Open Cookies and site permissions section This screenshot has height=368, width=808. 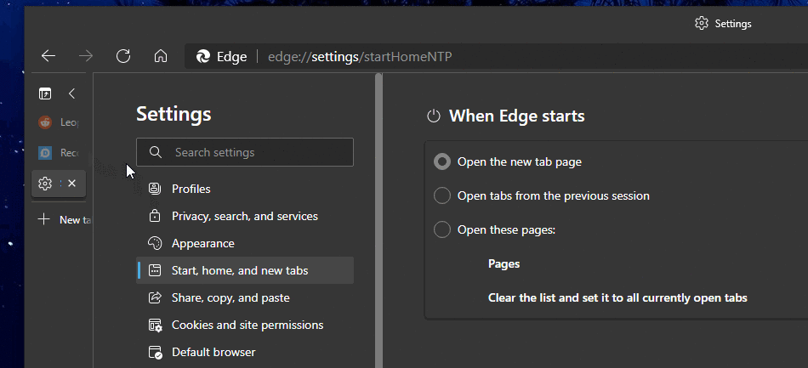point(245,326)
